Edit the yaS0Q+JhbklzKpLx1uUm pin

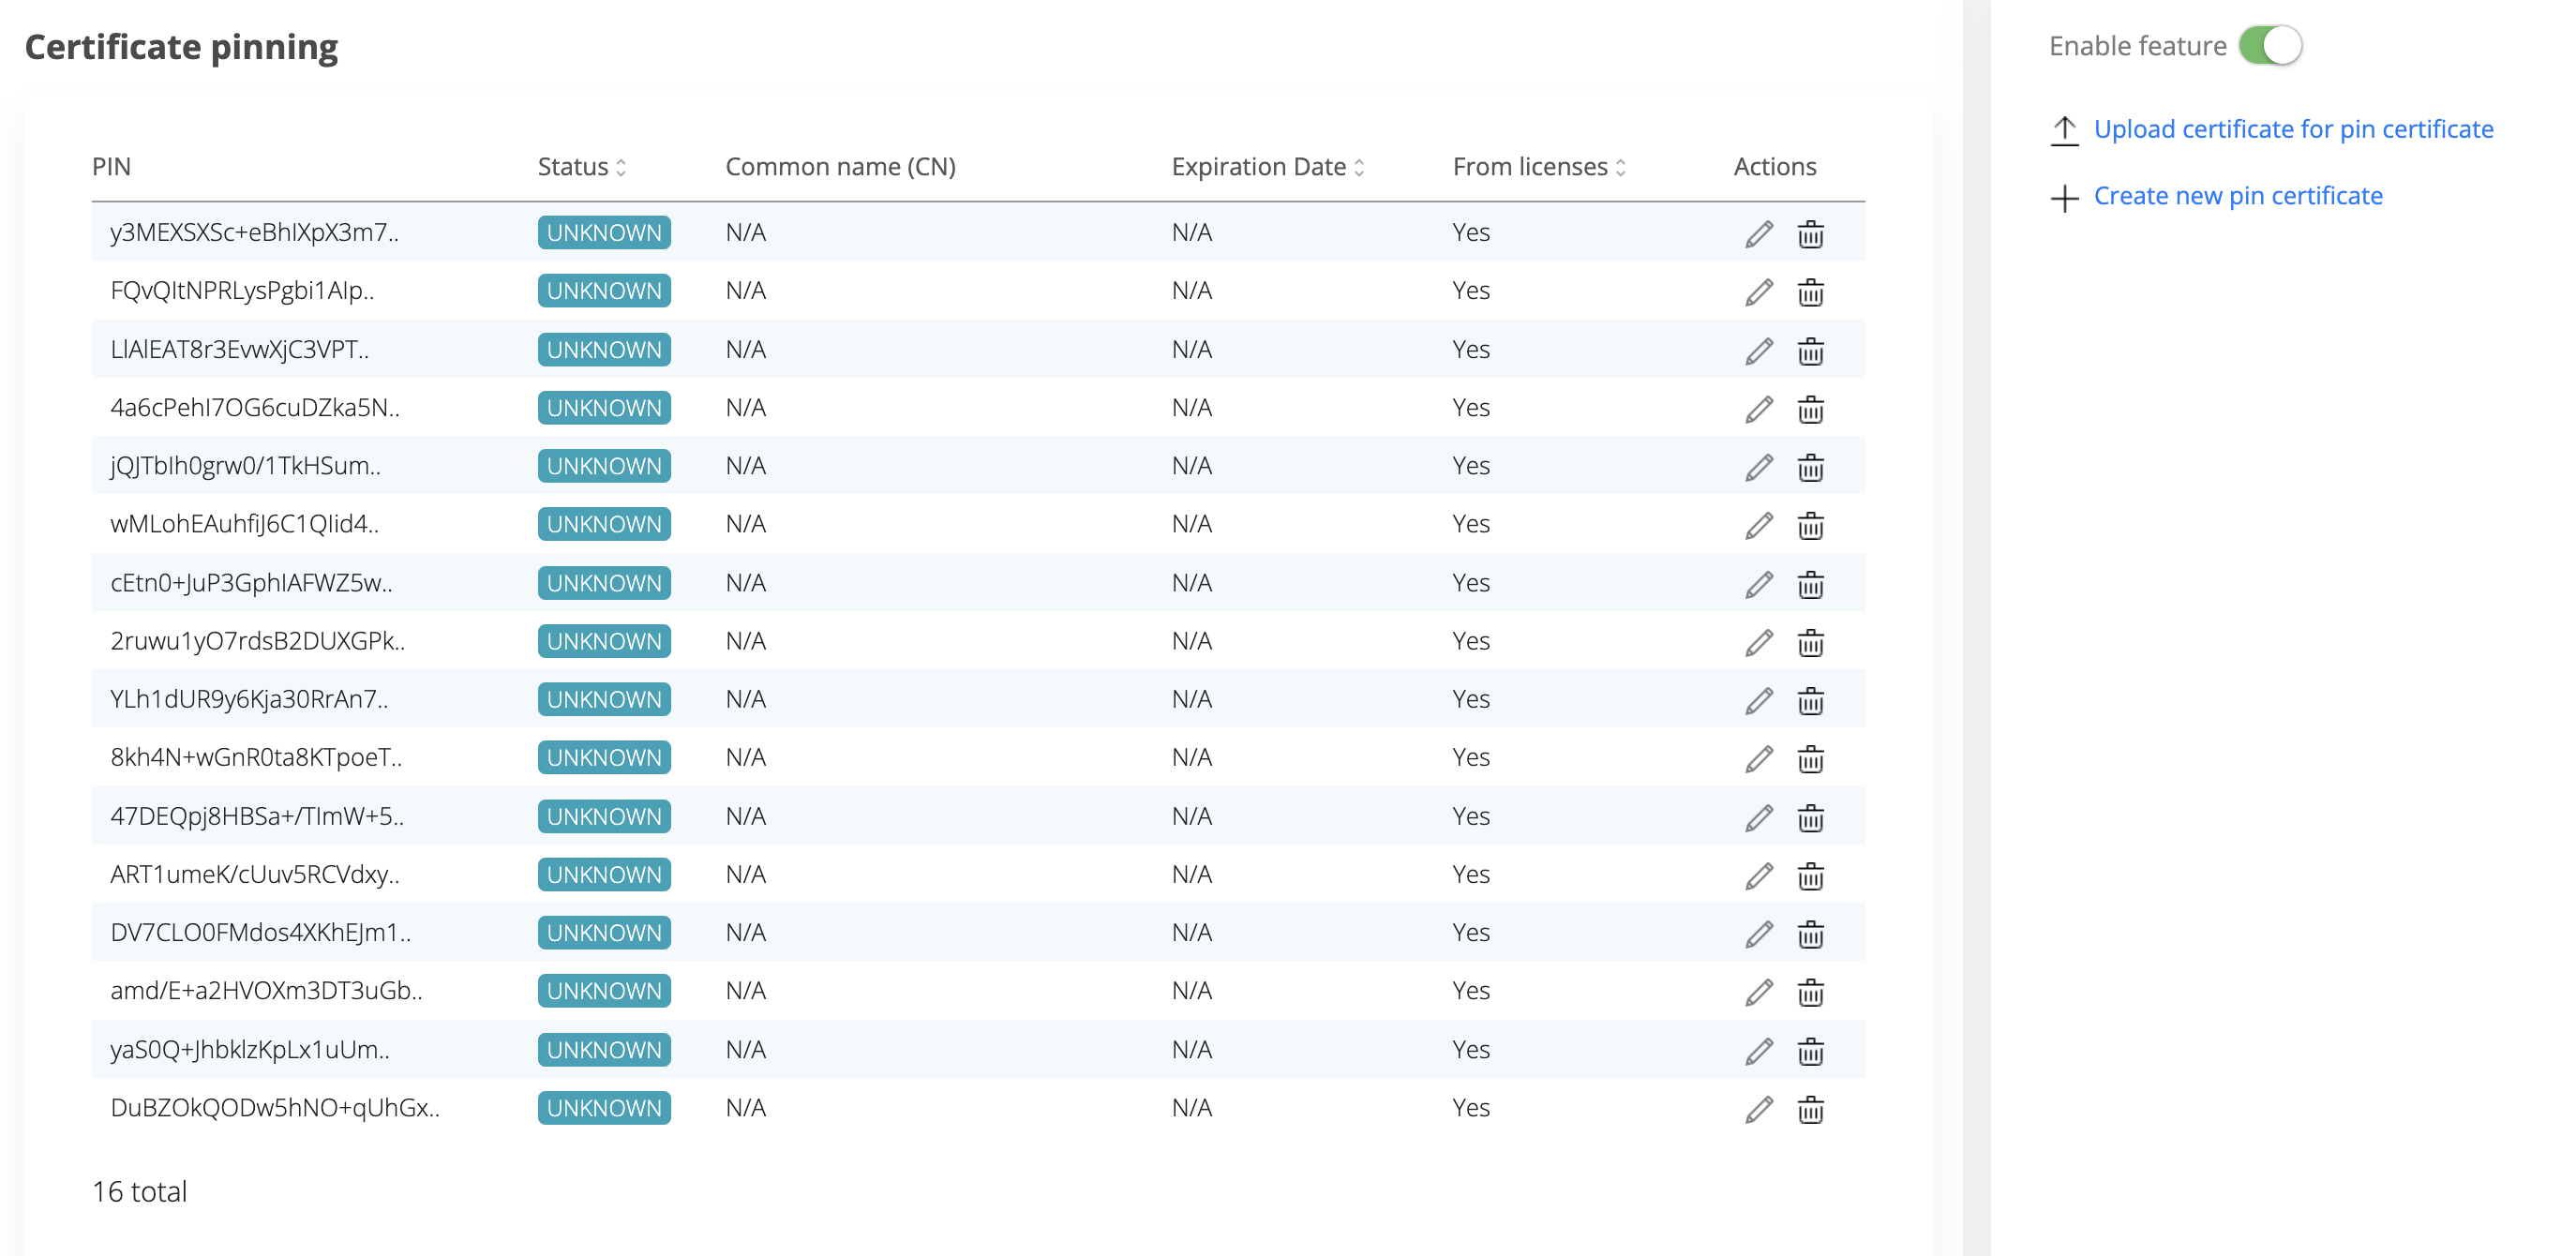(1758, 1051)
